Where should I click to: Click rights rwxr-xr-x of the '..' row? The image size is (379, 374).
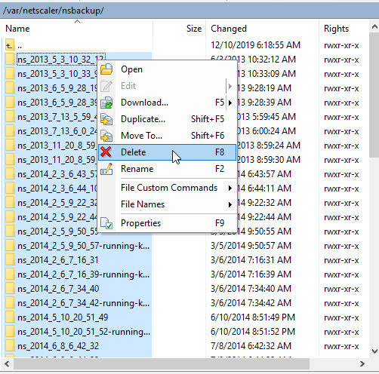click(x=341, y=45)
